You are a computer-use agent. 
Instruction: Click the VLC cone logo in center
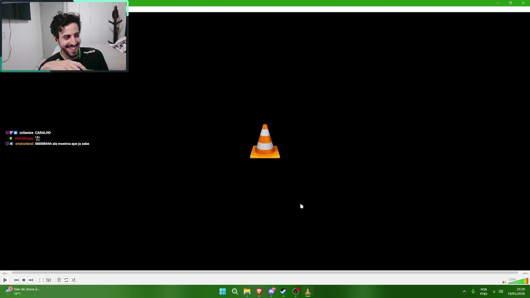(x=265, y=141)
